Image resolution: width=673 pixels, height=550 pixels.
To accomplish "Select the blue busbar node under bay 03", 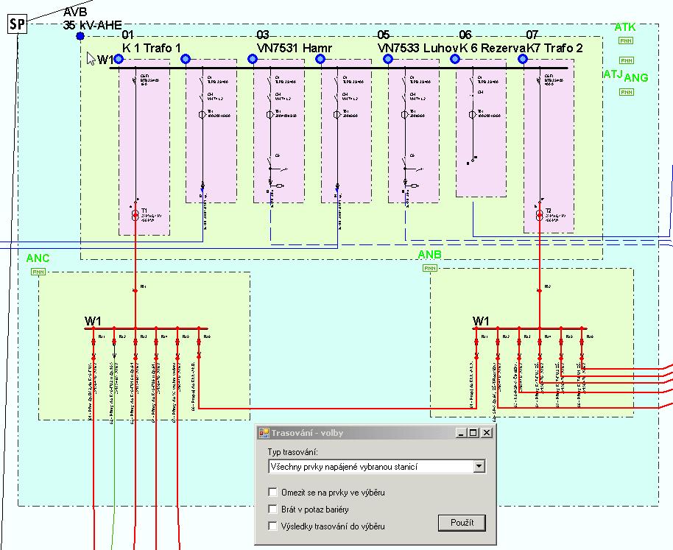I will point(253,59).
